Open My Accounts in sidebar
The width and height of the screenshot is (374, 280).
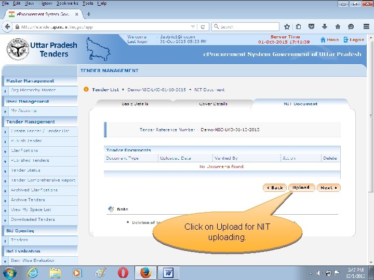pos(24,110)
